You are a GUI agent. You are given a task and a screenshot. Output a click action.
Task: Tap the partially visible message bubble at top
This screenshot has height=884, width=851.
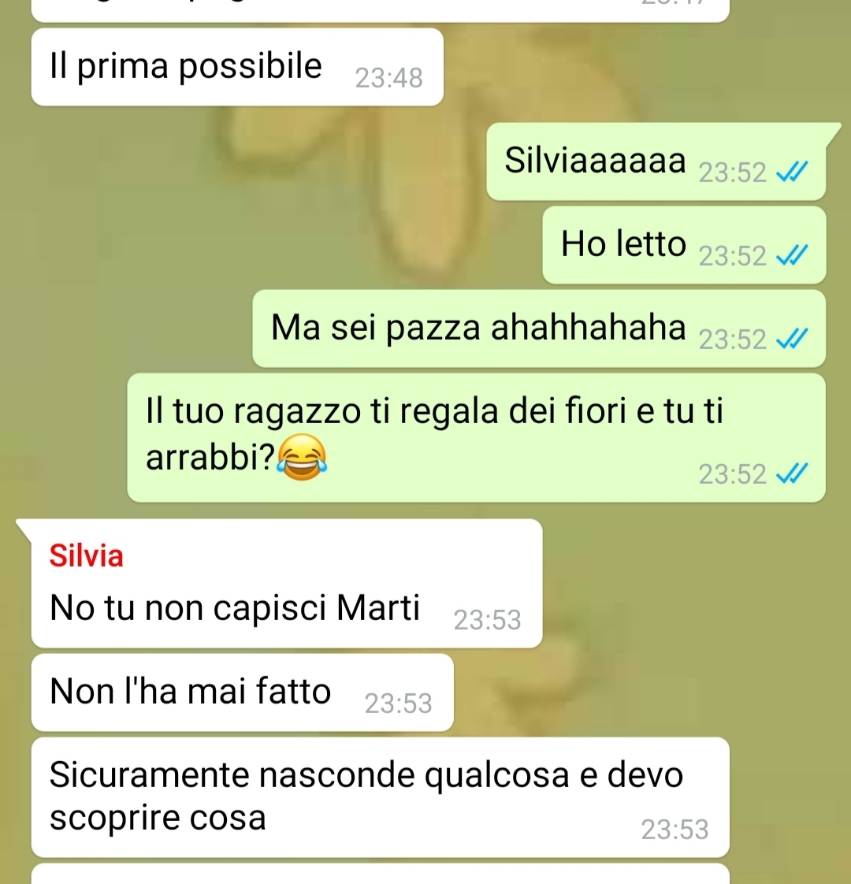click(380, 10)
